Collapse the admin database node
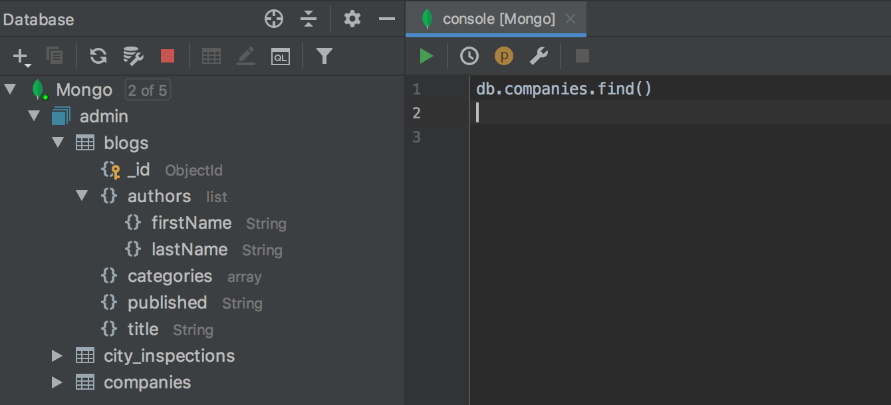The image size is (891, 405). point(33,115)
